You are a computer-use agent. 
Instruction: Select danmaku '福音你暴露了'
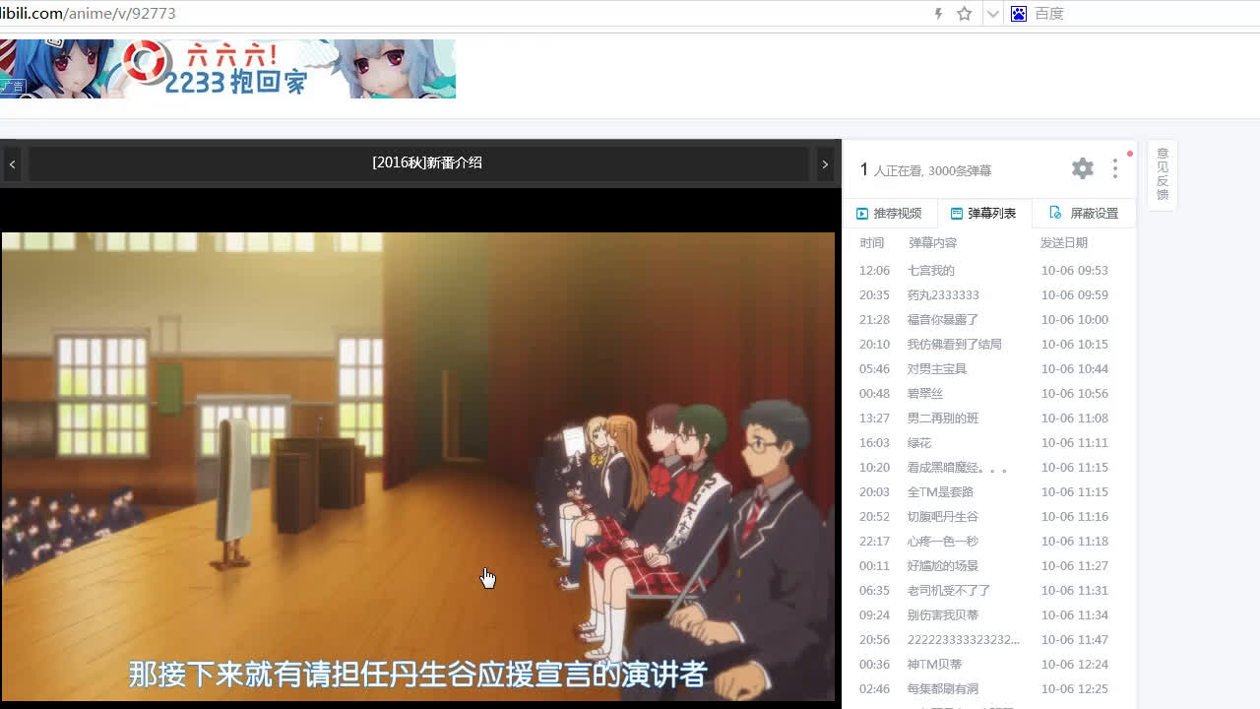943,320
